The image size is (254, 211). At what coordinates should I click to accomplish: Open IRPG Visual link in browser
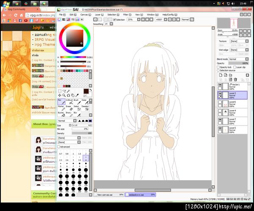click(x=45, y=39)
